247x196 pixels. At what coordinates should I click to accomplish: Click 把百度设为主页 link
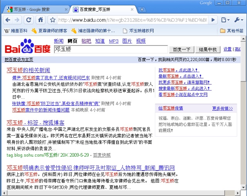pyautogui.click(x=19, y=59)
